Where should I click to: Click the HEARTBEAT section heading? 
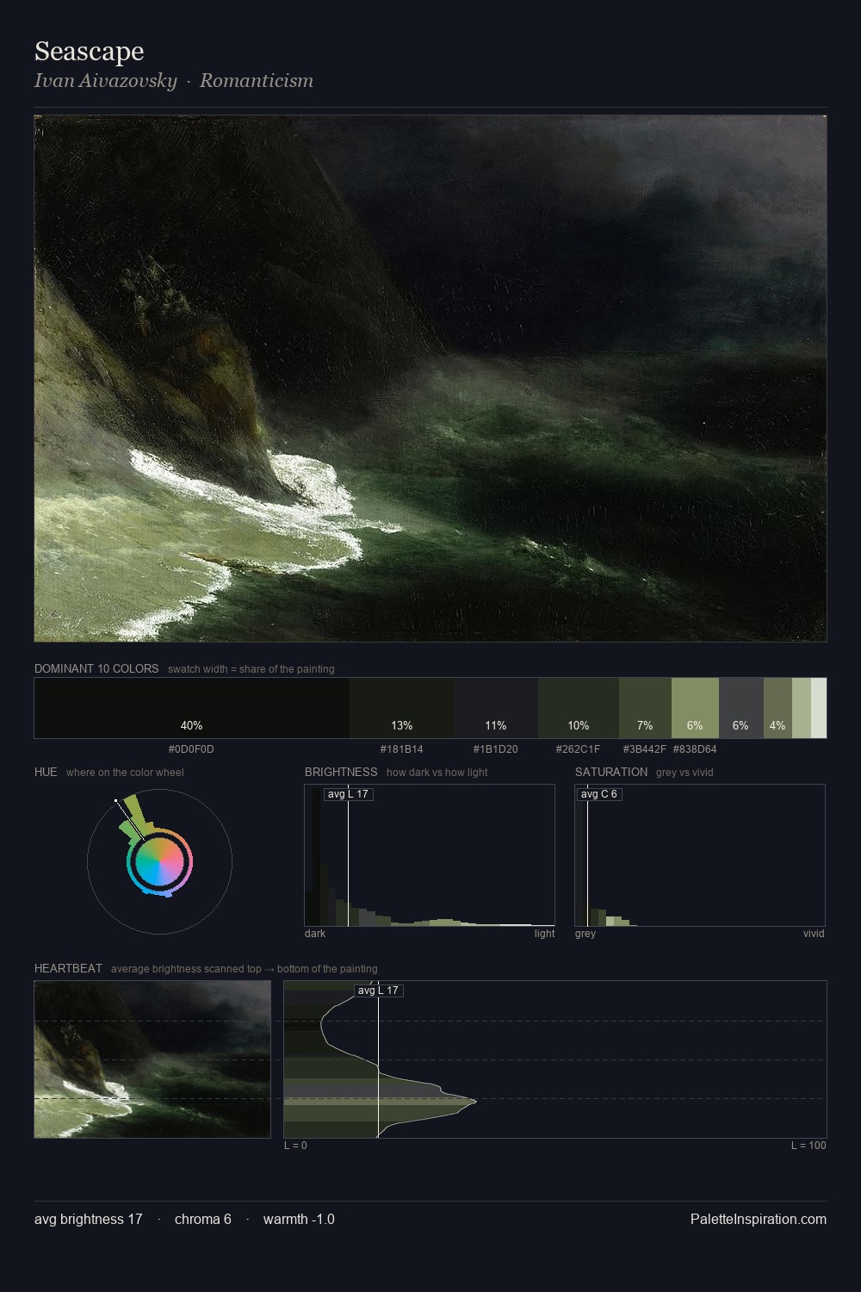pyautogui.click(x=68, y=968)
